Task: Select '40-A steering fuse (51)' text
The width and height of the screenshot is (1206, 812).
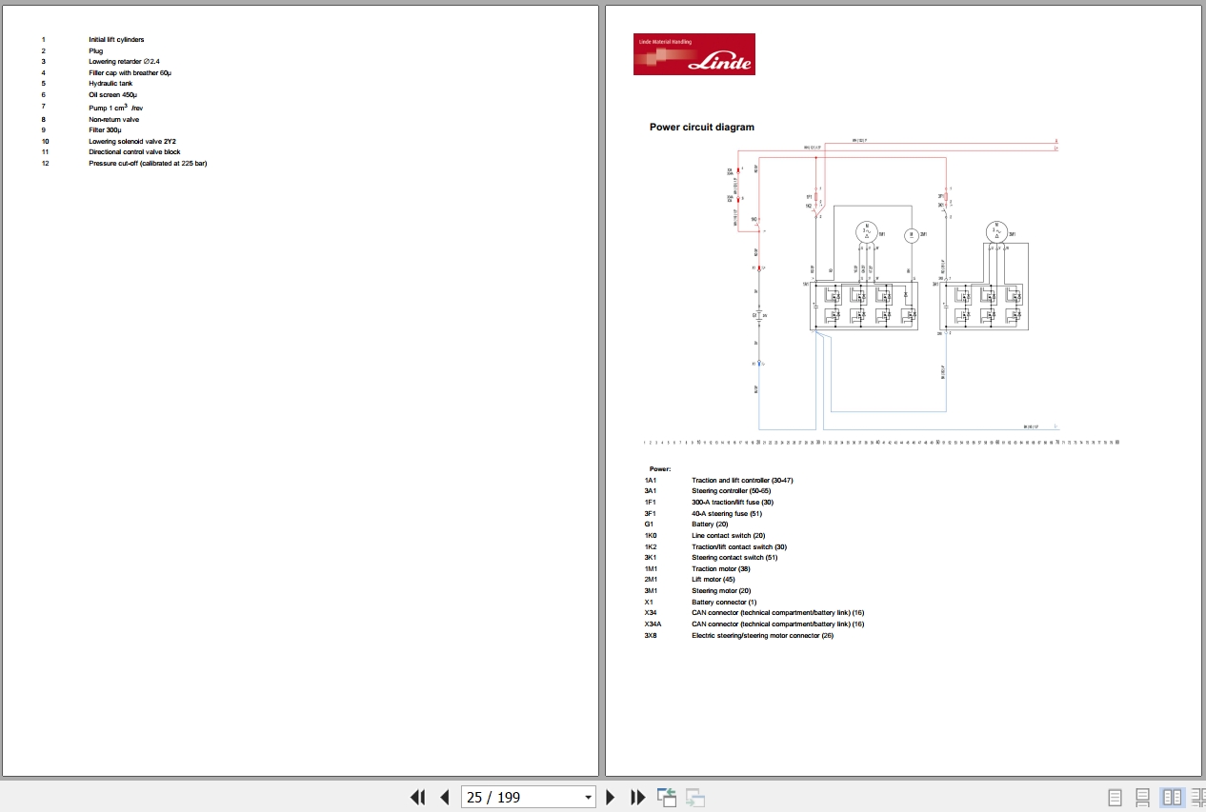Action: coord(727,513)
